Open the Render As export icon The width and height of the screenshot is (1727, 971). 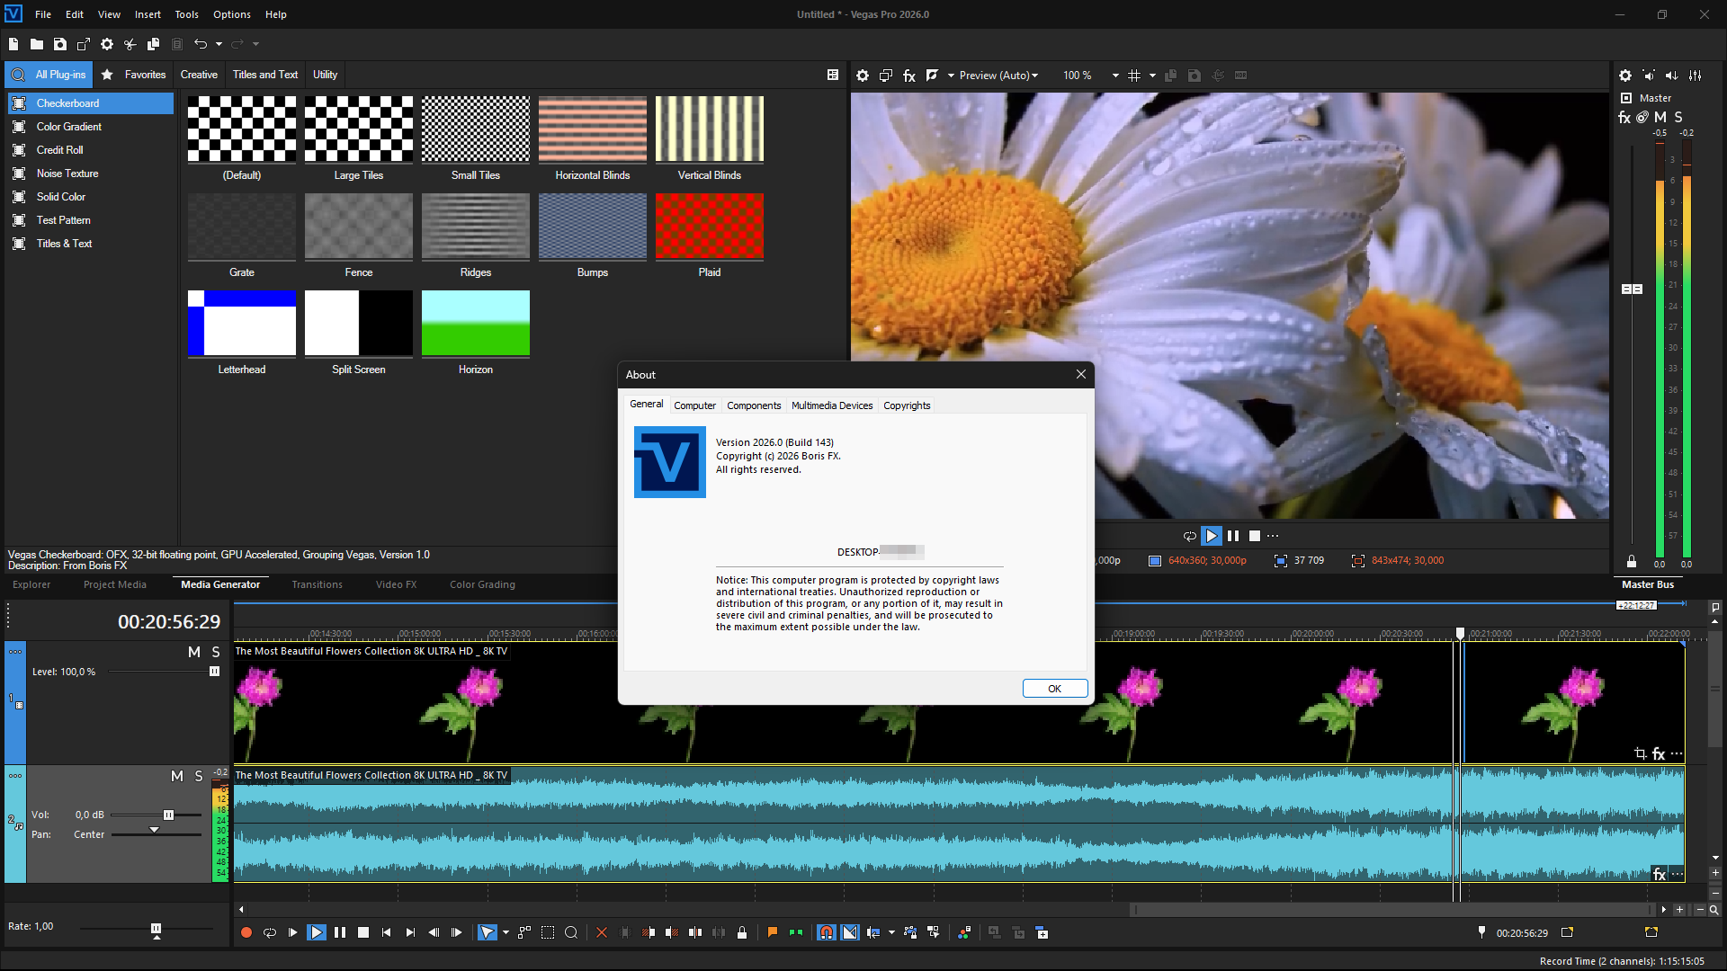click(x=84, y=44)
